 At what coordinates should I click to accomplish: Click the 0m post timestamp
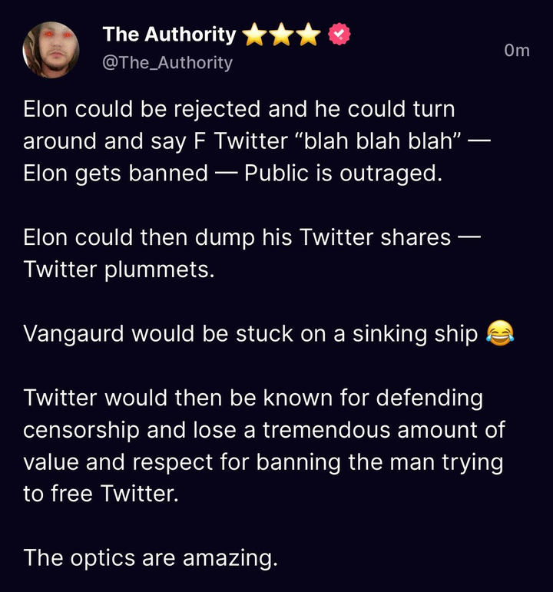(517, 50)
